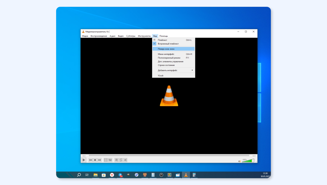Toggle fullscreen video icon in control bar
The width and height of the screenshot is (327, 185).
tap(106, 160)
